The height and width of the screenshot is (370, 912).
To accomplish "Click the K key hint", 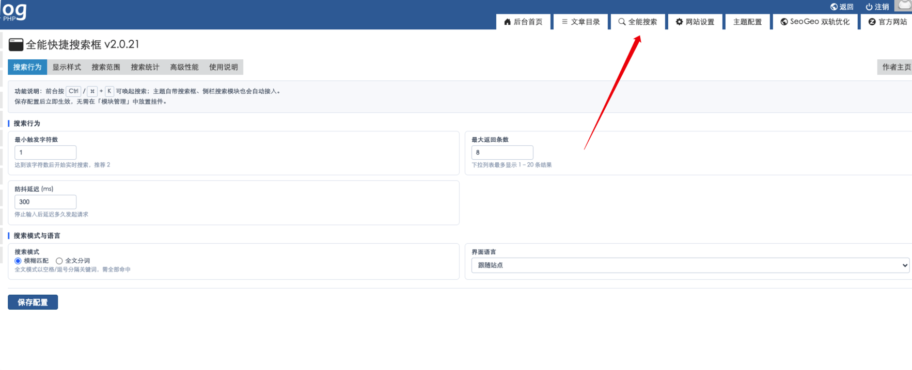I will (x=109, y=91).
